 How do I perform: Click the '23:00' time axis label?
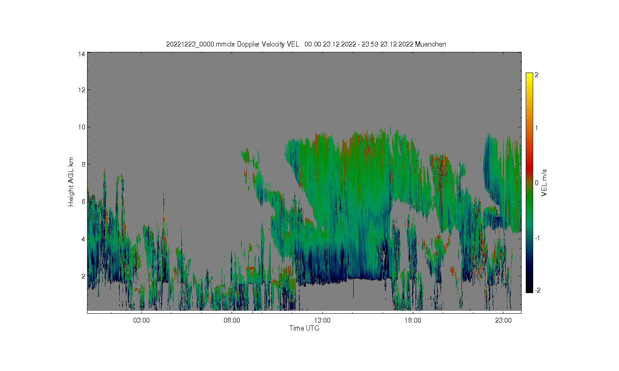click(x=503, y=320)
